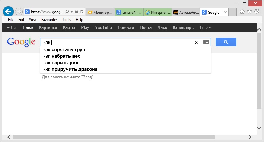Click the search magnifier in address bar
This screenshot has height=142, width=264.
pyautogui.click(x=67, y=12)
